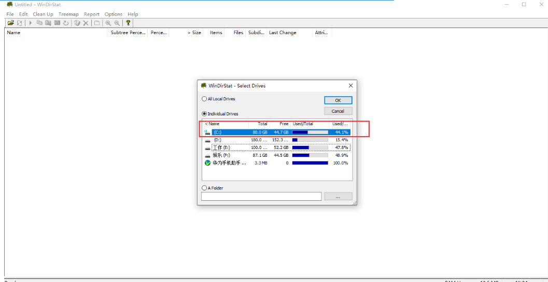Click the 87.1 GB total value
This screenshot has height=282, width=548.
(260, 155)
